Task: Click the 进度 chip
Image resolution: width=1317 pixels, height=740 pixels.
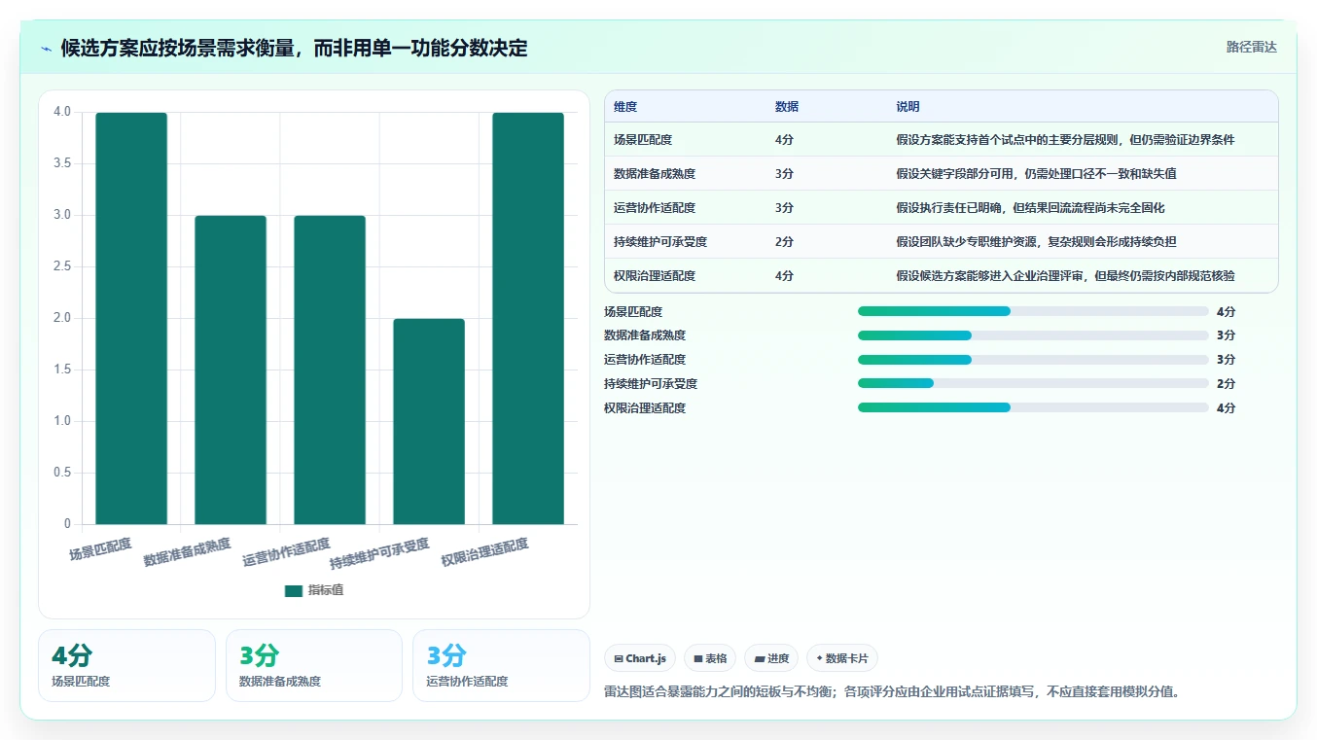Action: click(x=771, y=658)
